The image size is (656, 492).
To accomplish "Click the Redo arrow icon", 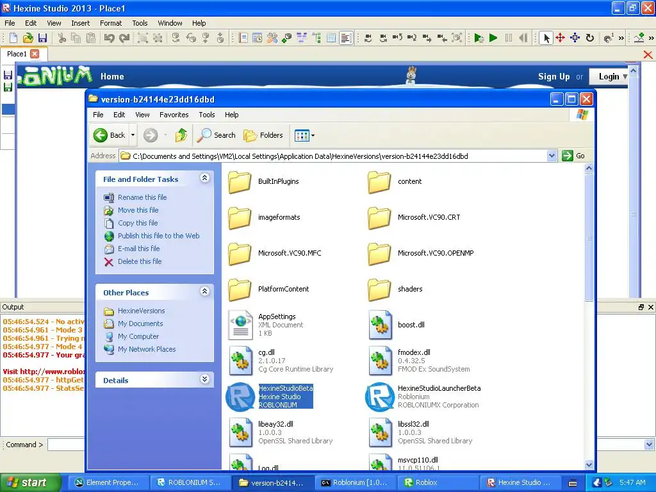I will click(124, 38).
